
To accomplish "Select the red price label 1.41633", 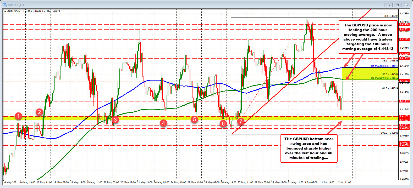I will click(x=404, y=81).
